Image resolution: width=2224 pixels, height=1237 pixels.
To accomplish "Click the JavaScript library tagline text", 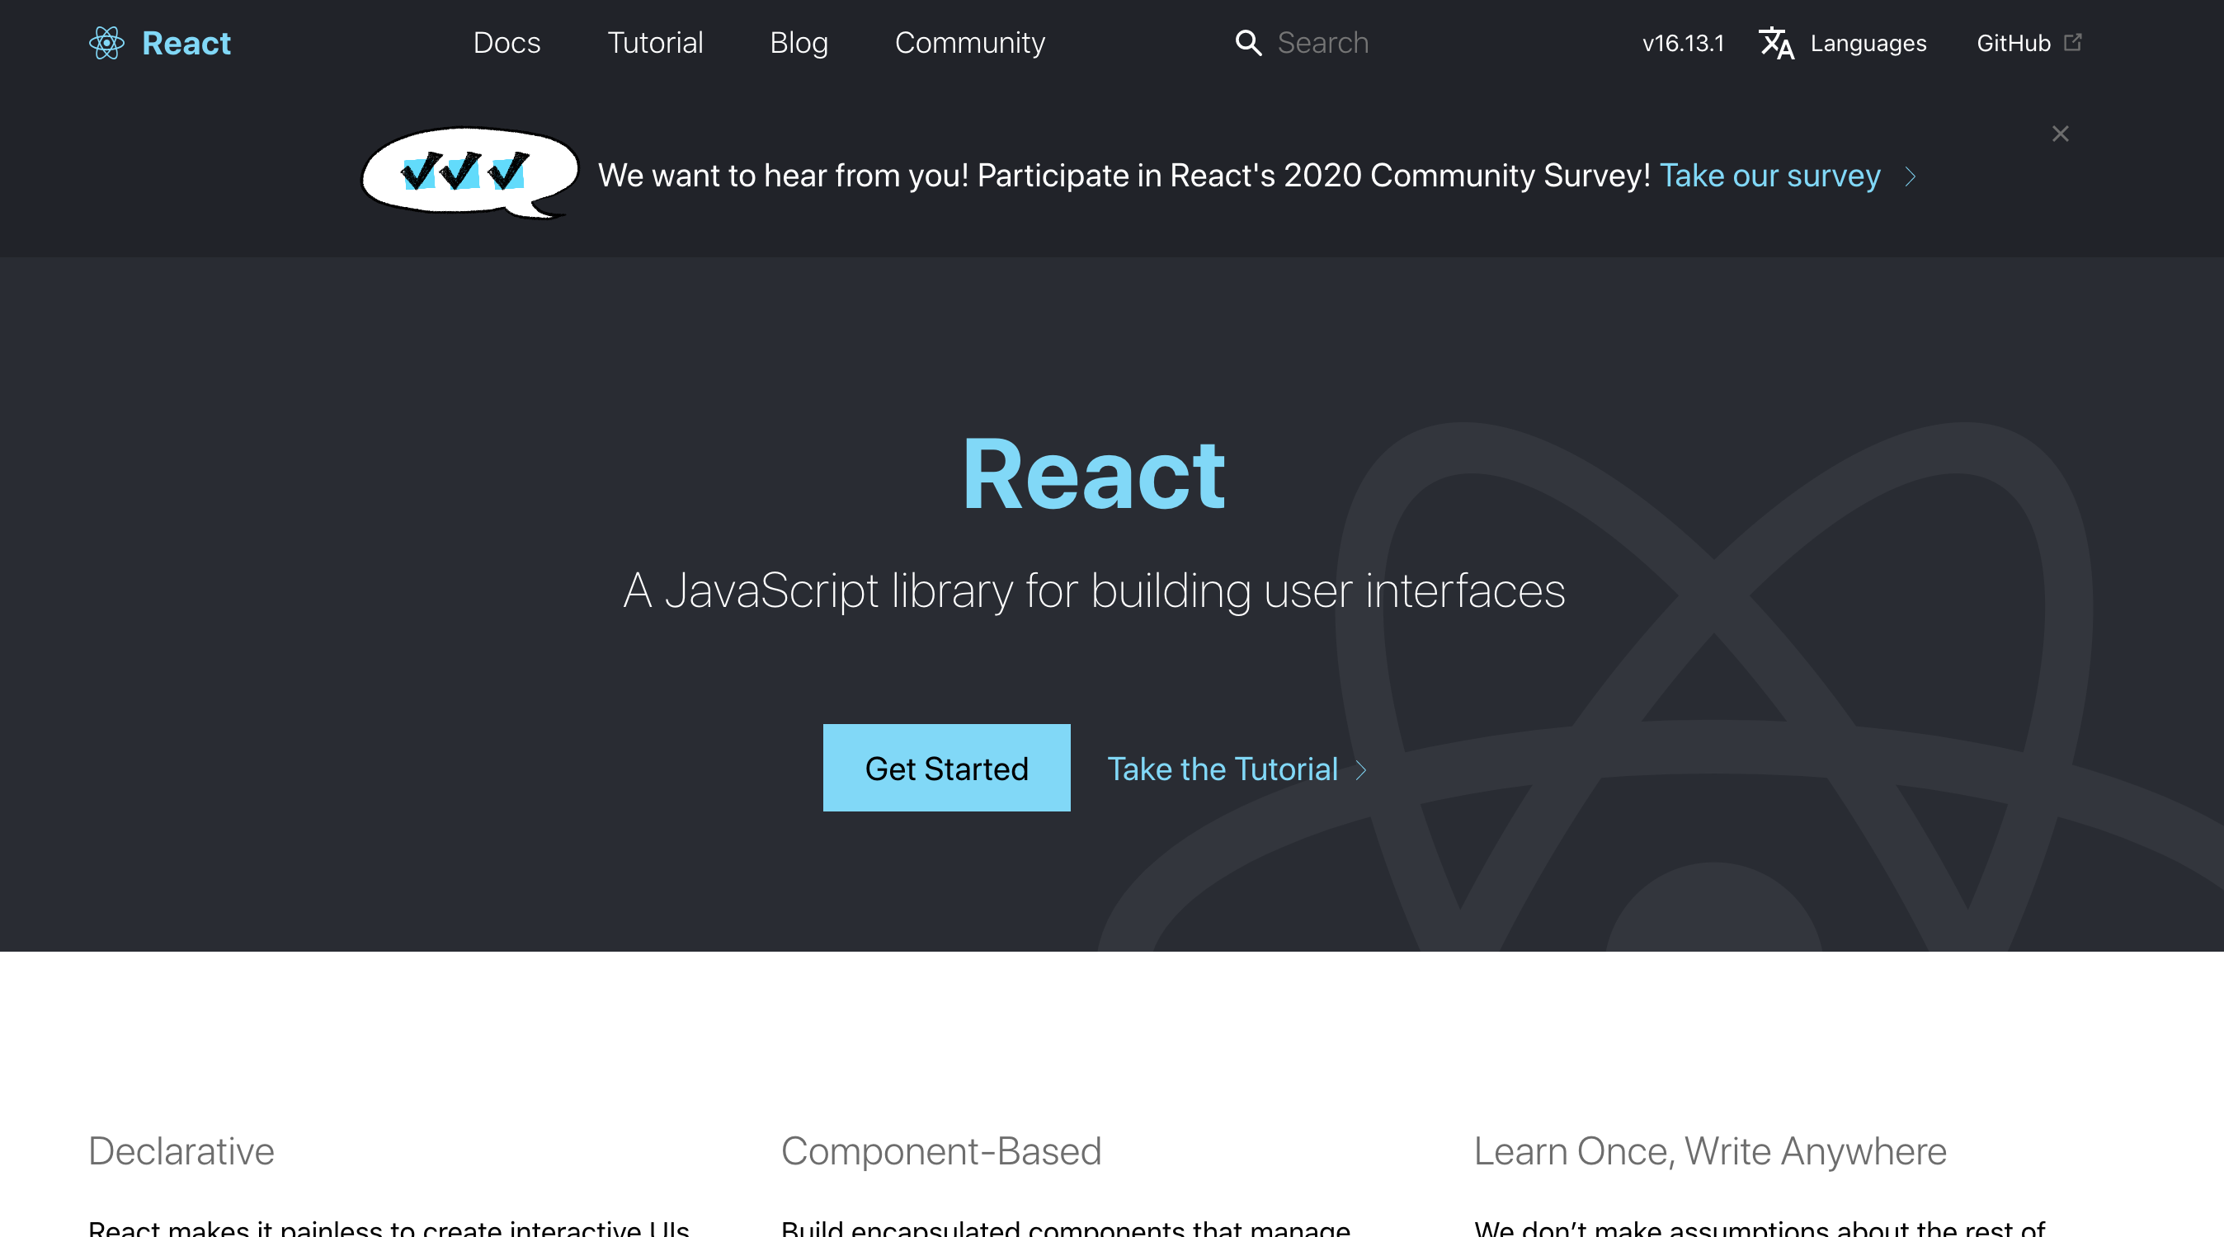I will coord(1094,591).
